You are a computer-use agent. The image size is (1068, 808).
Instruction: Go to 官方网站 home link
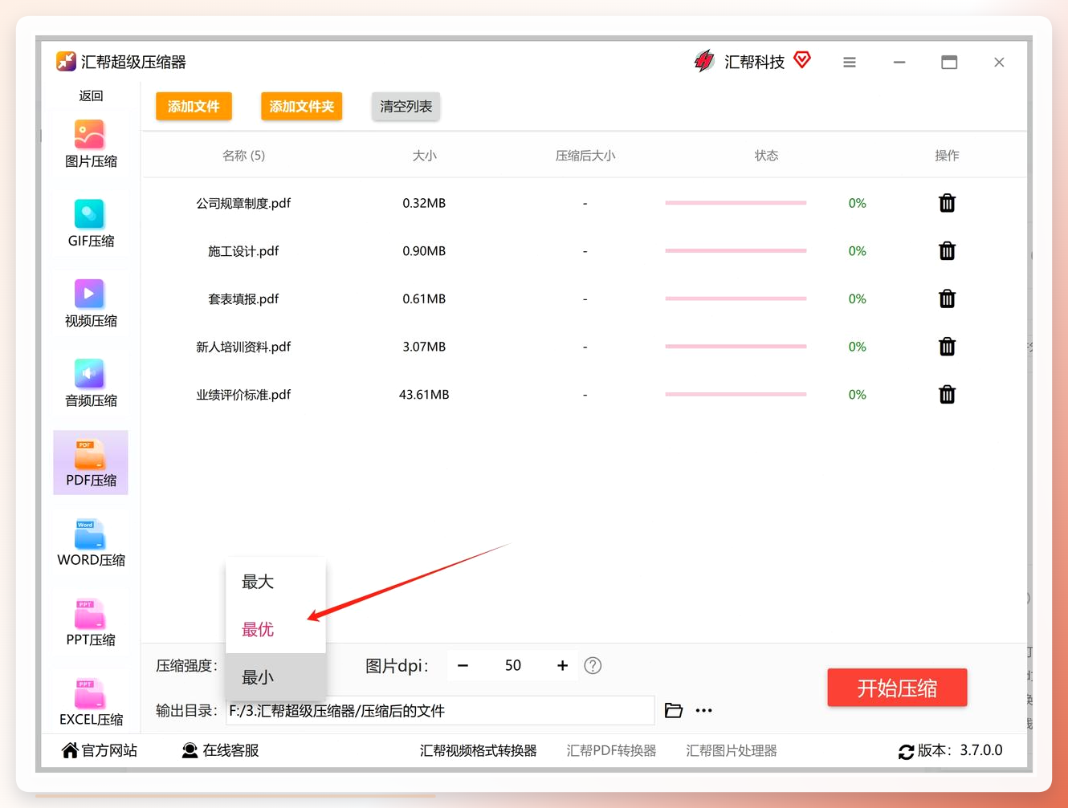pyautogui.click(x=100, y=750)
